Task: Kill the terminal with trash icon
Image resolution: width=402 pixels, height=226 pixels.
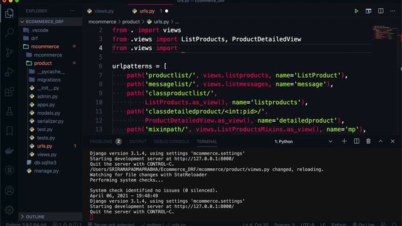Action: (x=369, y=141)
